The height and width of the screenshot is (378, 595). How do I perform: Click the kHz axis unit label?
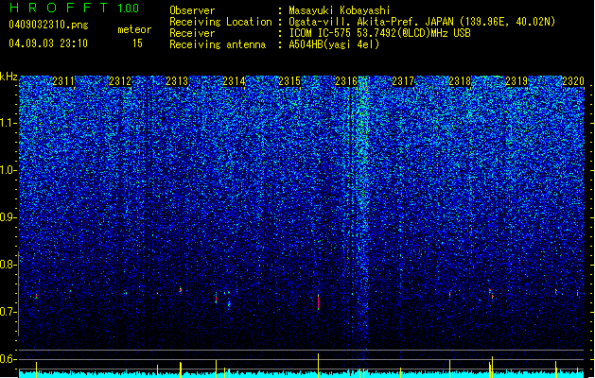point(9,77)
